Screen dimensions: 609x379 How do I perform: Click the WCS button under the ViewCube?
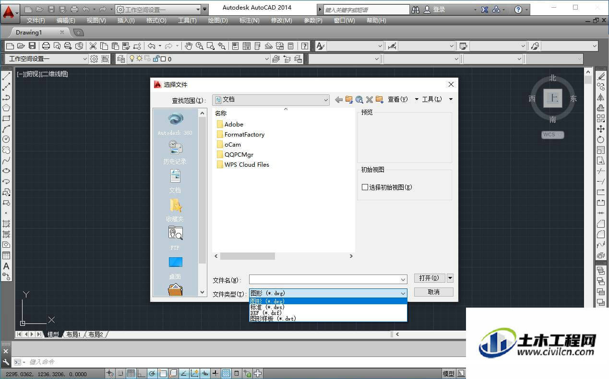pyautogui.click(x=552, y=135)
